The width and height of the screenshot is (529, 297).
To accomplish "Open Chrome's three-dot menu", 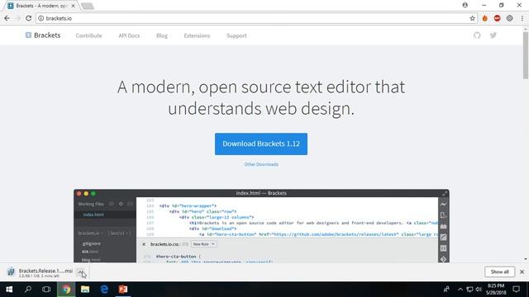I will pos(522,18).
